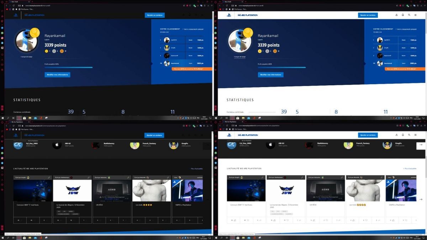Viewport: 427px width, 240px height.
Task: Click the notification bell on light-mode profile page
Action: pos(403,15)
